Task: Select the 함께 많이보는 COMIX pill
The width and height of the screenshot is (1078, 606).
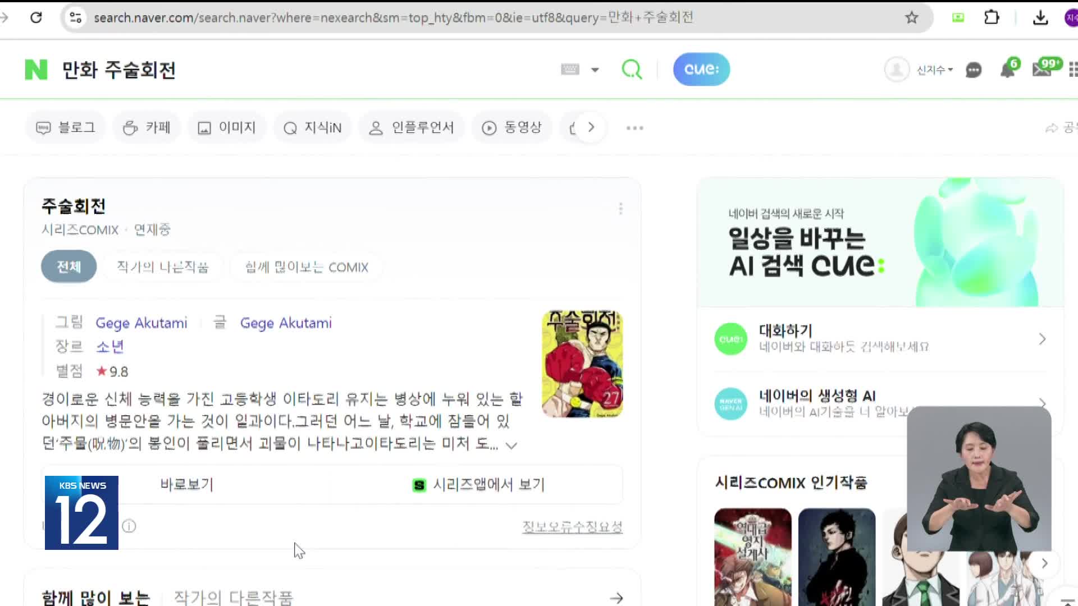Action: click(307, 267)
